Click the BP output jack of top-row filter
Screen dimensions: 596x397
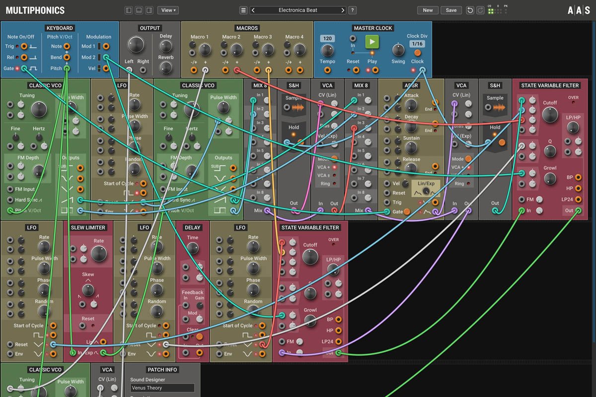pyautogui.click(x=578, y=177)
